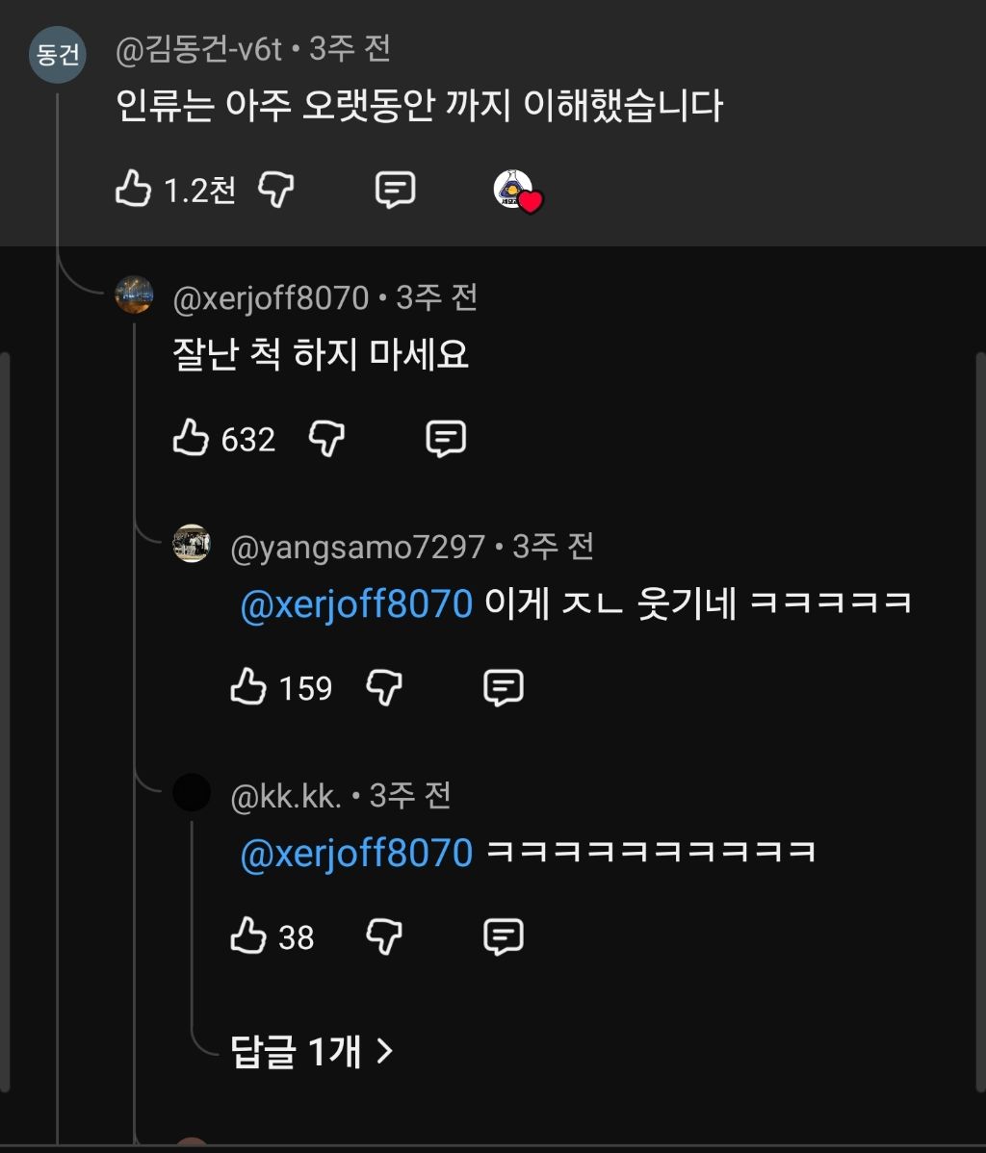Dislike the xerjoff8070 reply
986x1153 pixels.
click(x=327, y=439)
